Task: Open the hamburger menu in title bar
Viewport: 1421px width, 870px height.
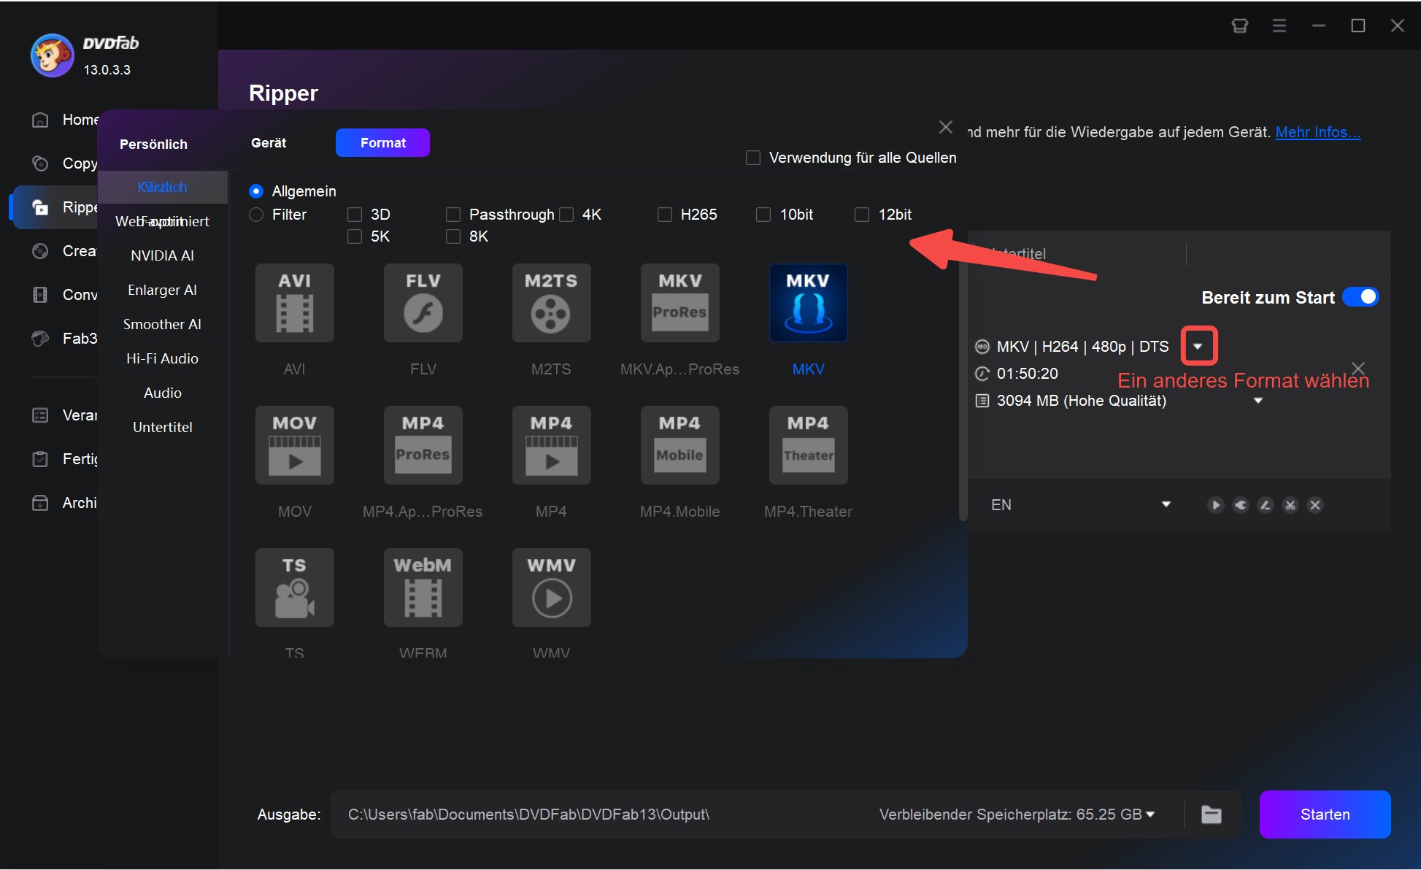Action: (x=1279, y=26)
